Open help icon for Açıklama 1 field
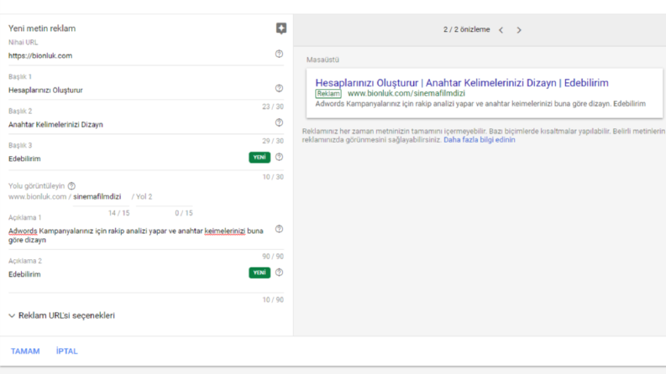Viewport: 666px width, 374px height. click(x=279, y=229)
